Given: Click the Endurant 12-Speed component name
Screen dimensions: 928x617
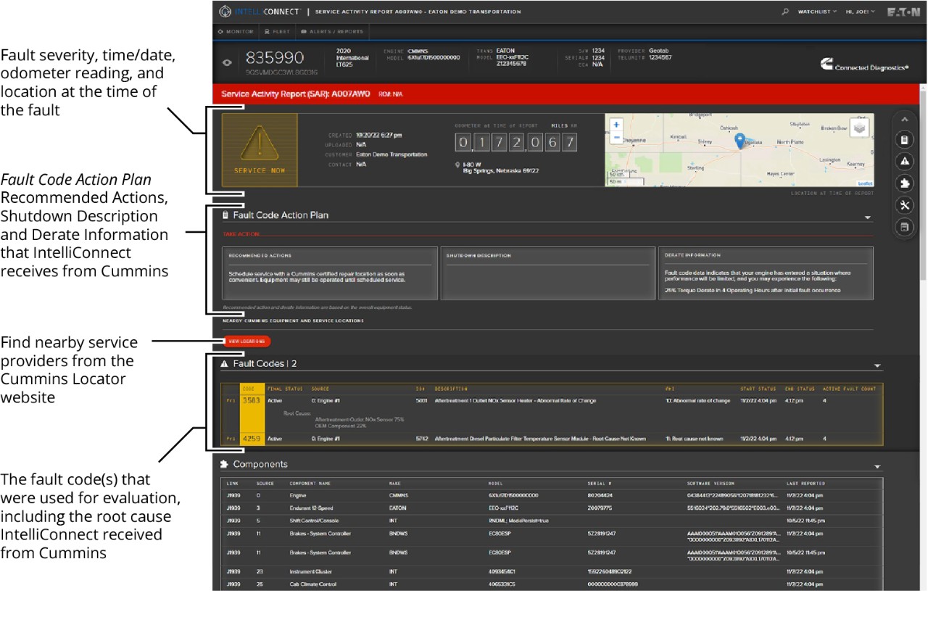Looking at the screenshot, I should [311, 508].
